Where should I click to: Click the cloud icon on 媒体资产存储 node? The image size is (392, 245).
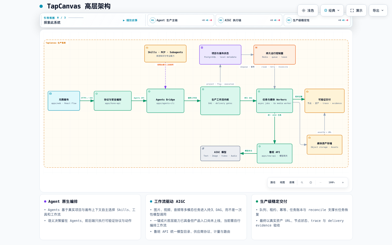[310, 138]
